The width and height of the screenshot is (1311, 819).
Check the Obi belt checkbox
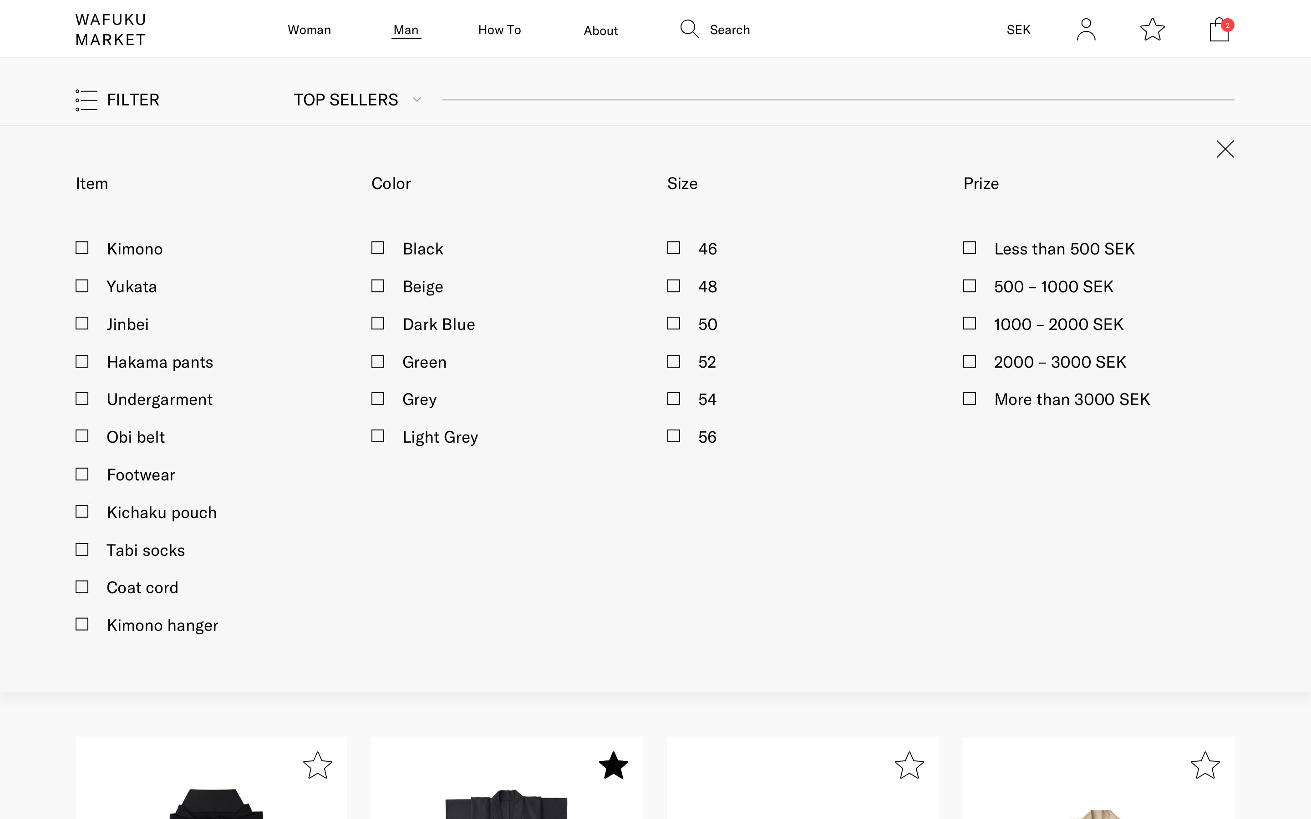click(82, 437)
